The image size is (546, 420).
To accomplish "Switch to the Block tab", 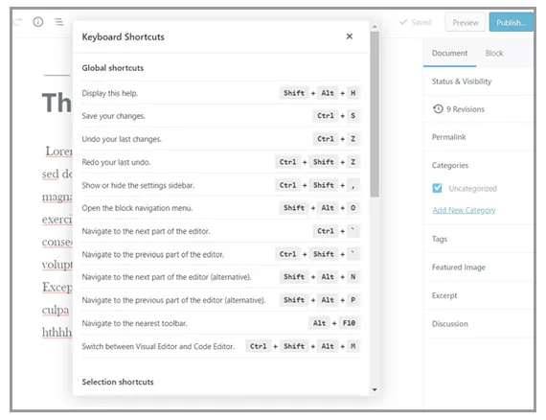I will tap(493, 53).
